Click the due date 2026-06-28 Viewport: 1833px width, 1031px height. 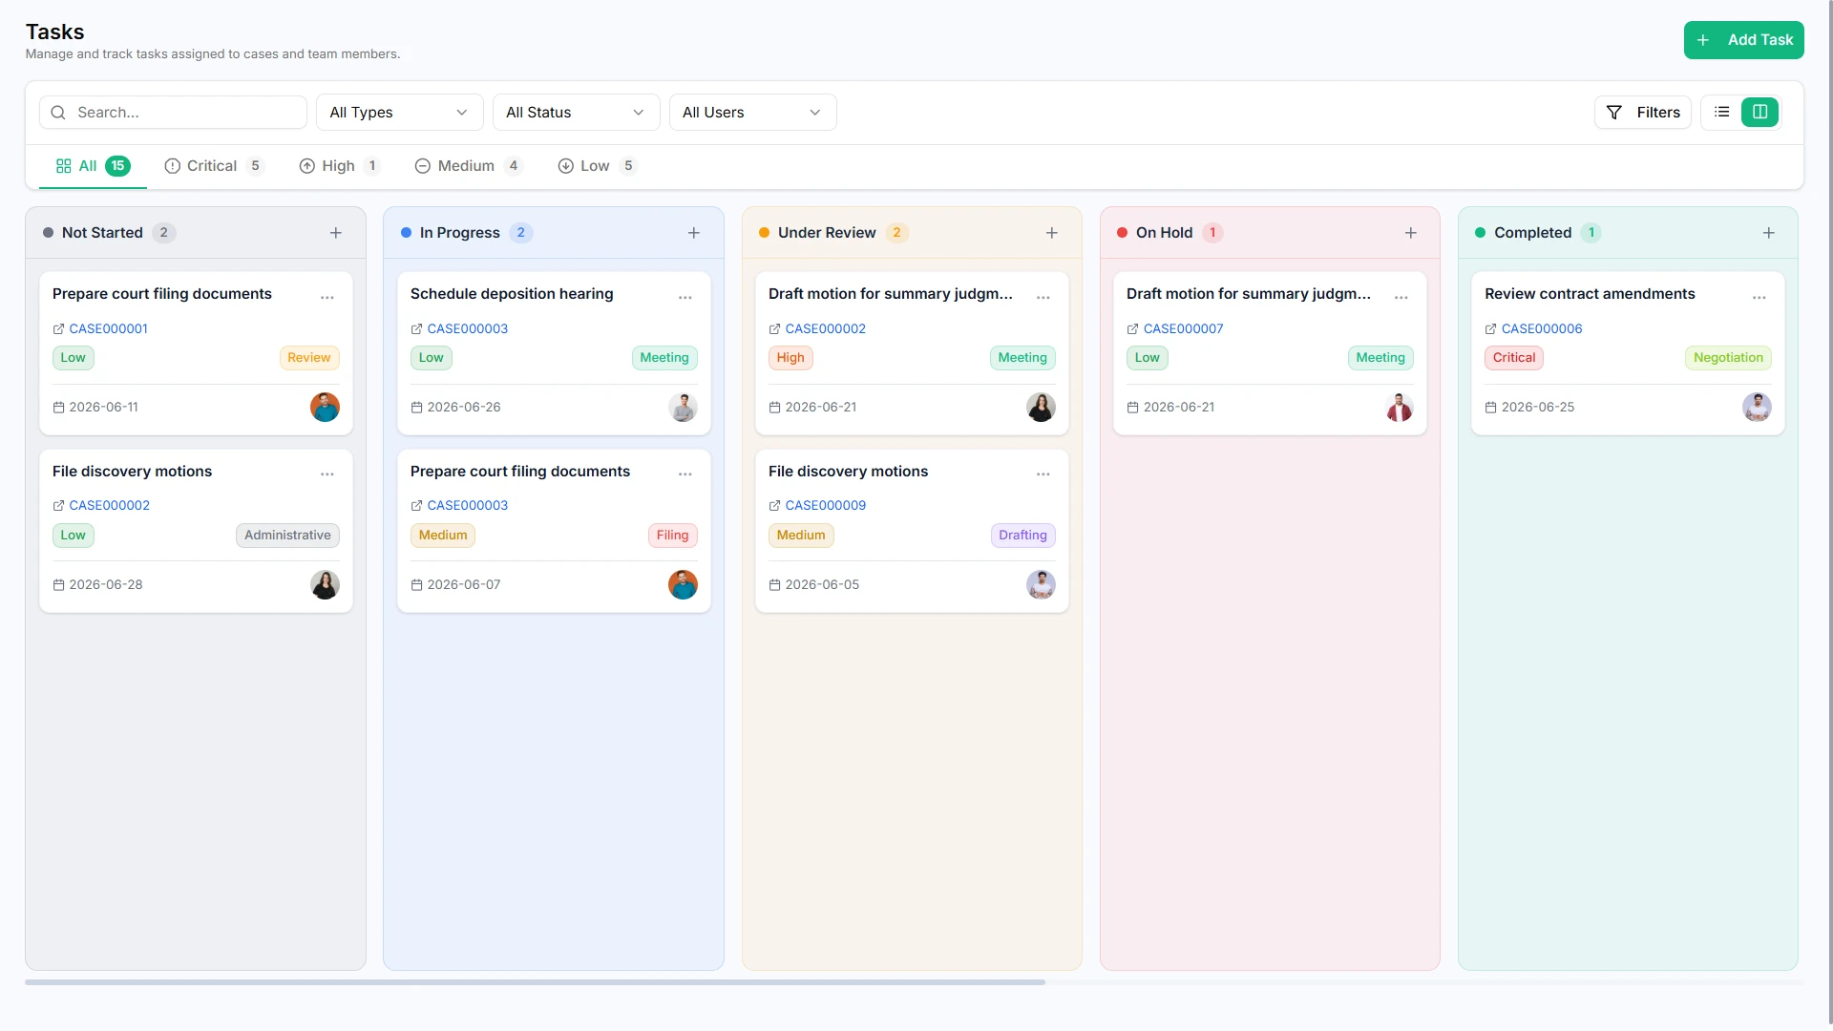tap(105, 585)
